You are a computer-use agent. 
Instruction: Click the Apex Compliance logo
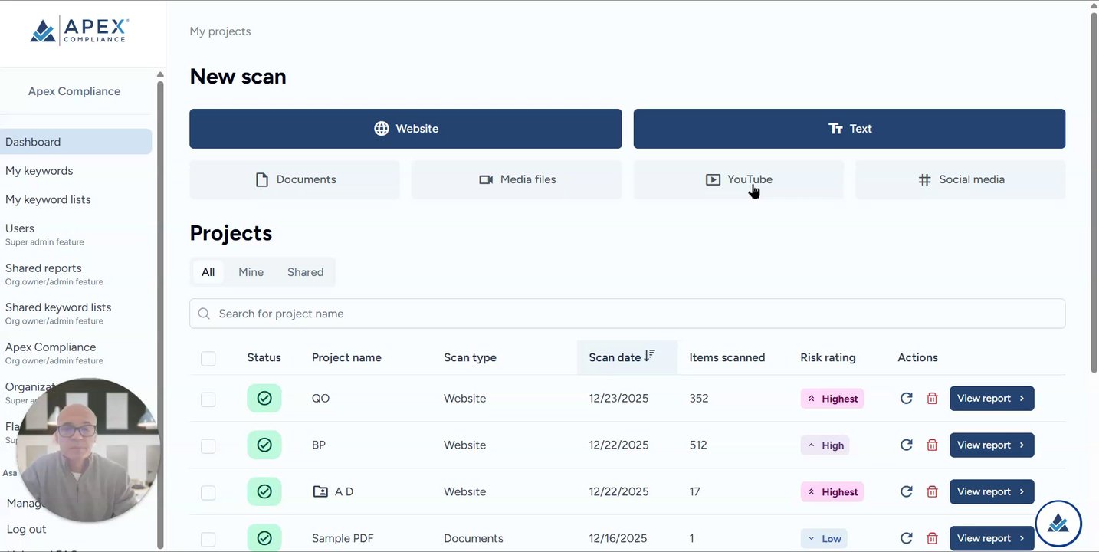coord(79,31)
